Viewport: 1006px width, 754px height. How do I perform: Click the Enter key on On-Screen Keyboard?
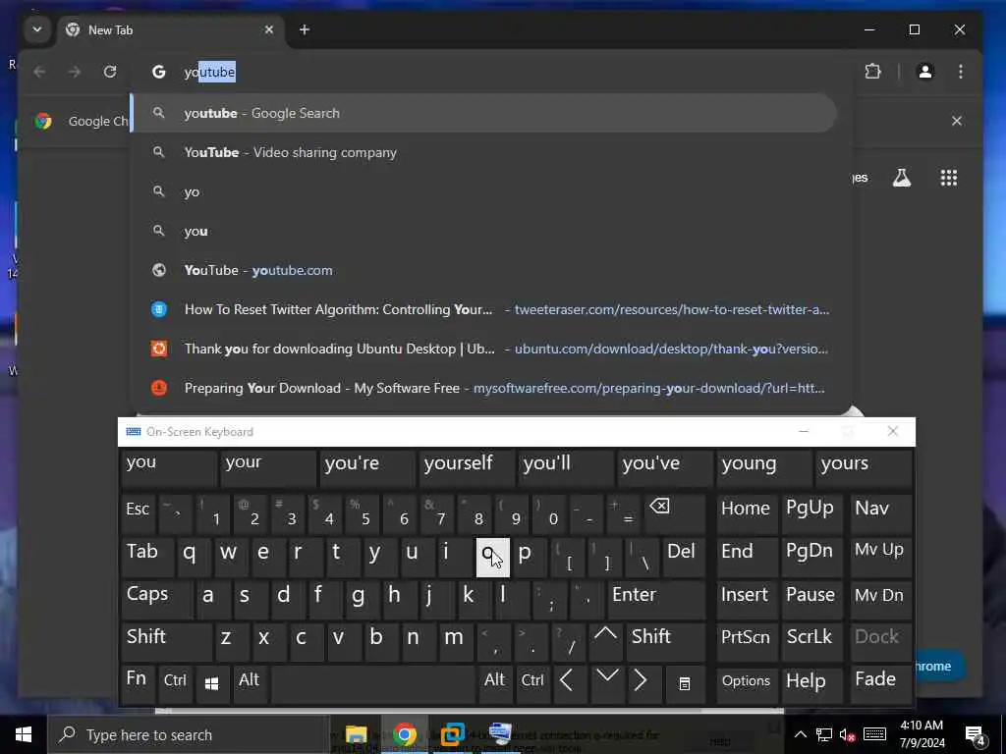[655, 598]
